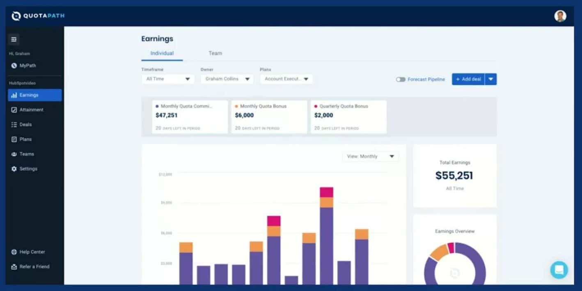Enable the Forecast Pipeline toggle
Screen dimensions: 582x291
tap(401, 79)
